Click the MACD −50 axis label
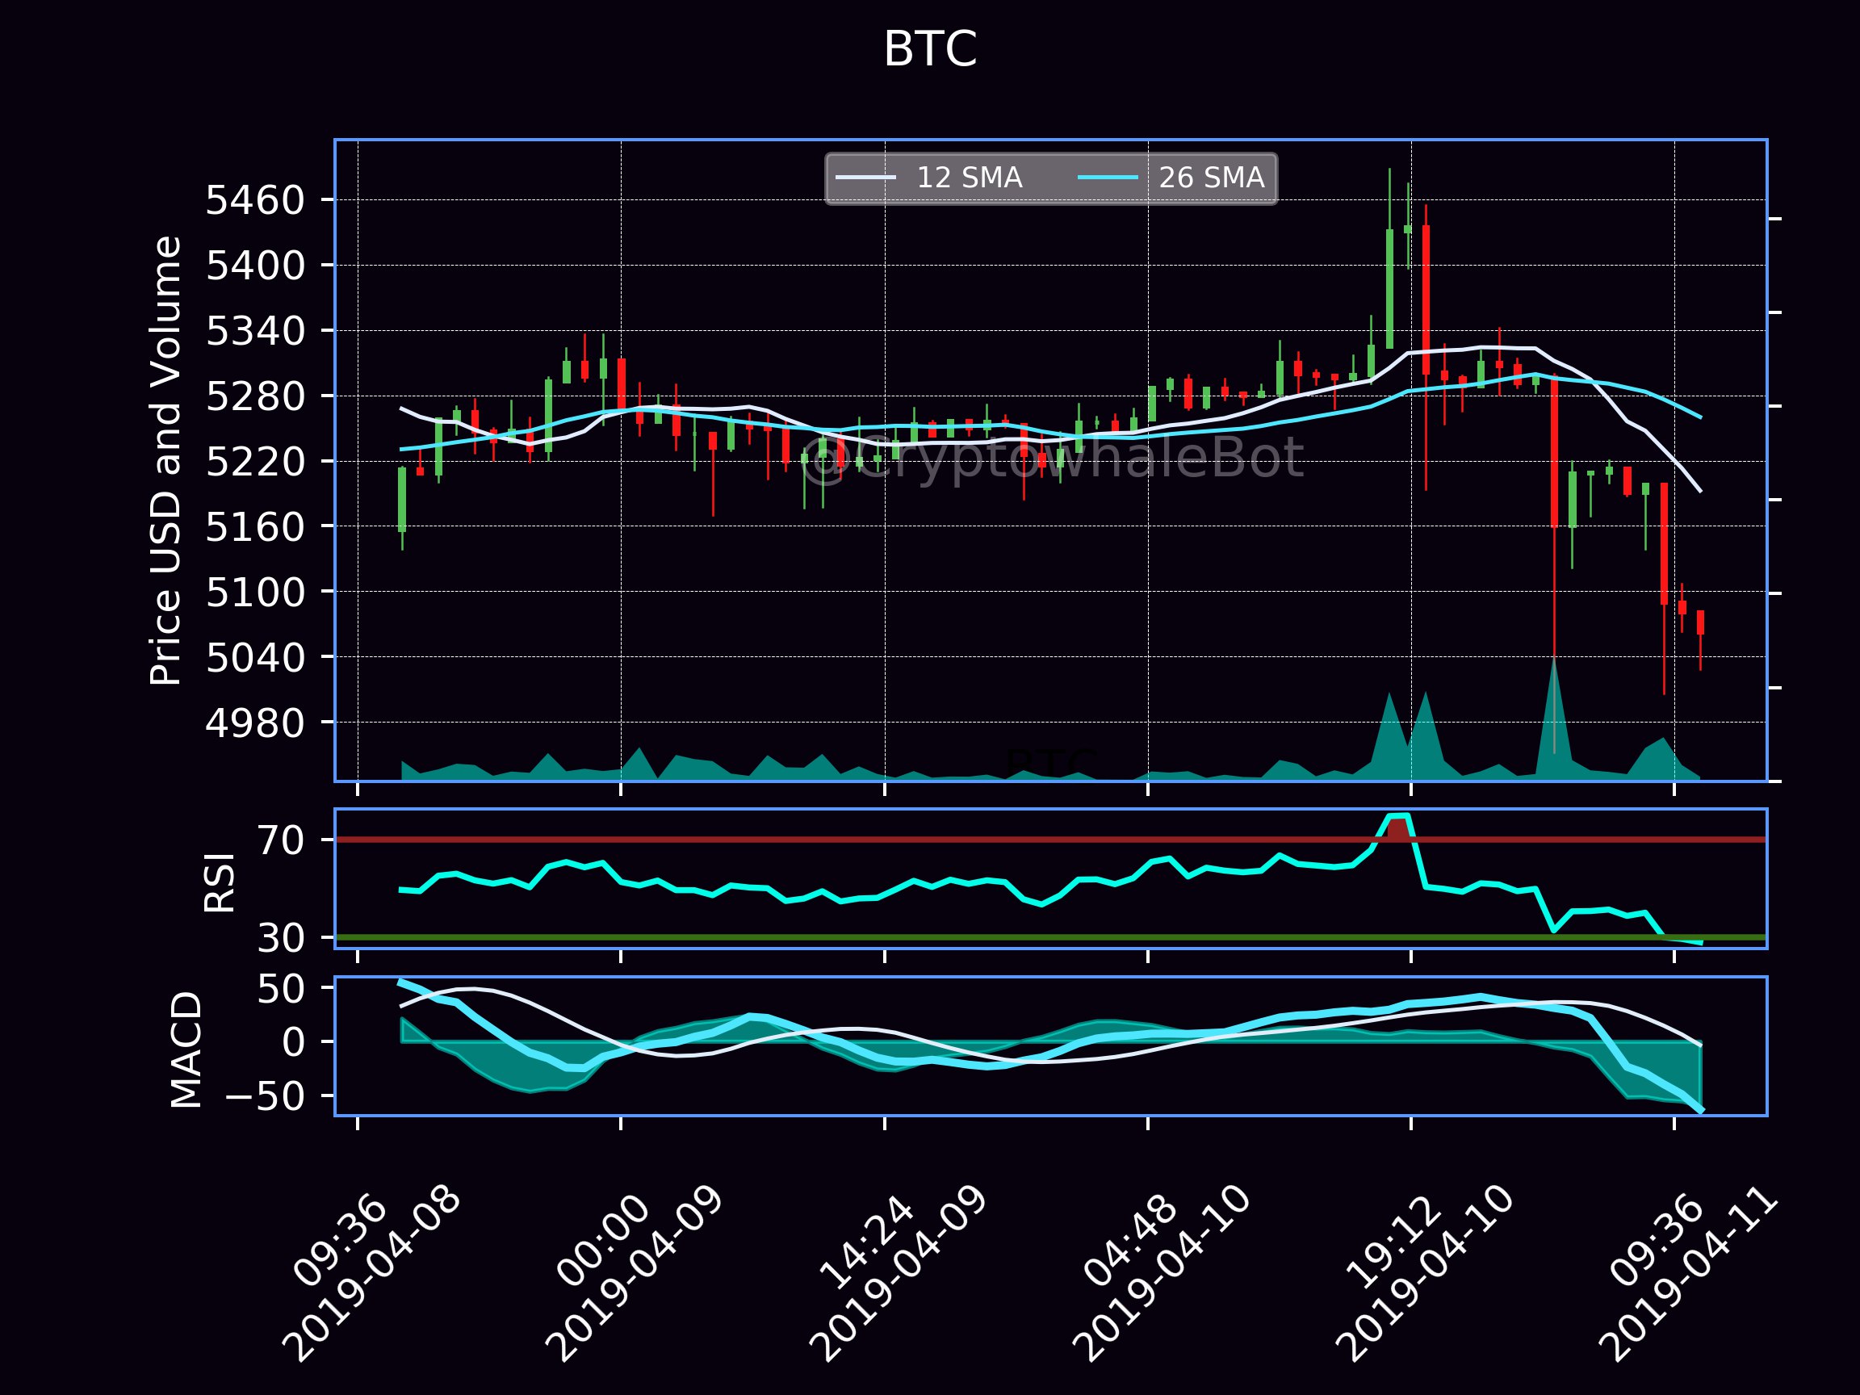 266,1096
